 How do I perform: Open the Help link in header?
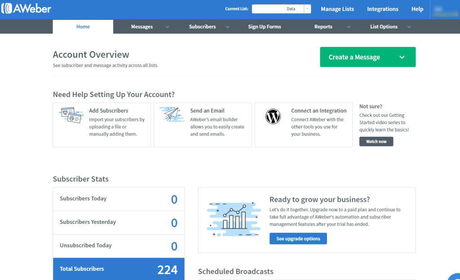(417, 9)
